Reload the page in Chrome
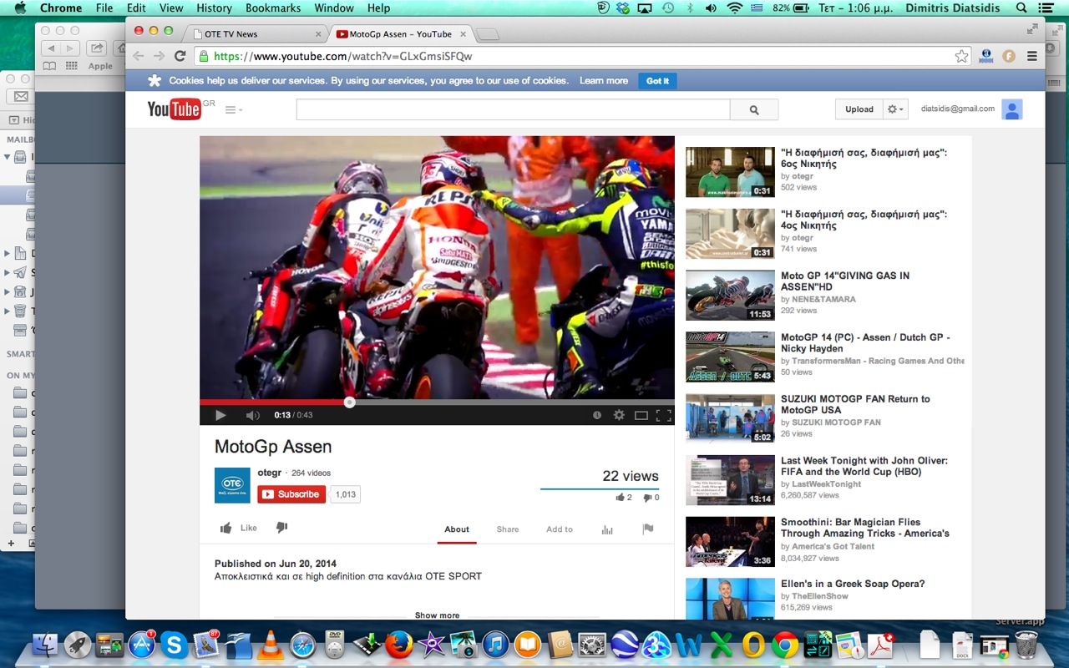1069x668 pixels. click(180, 56)
